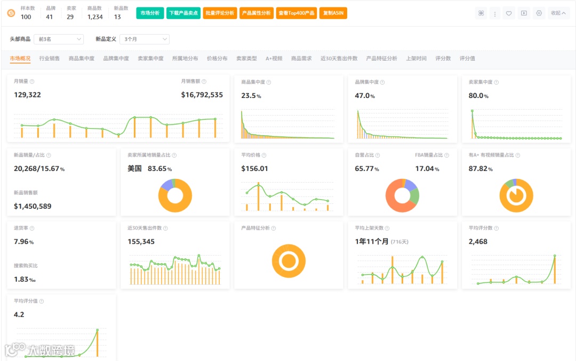The height and width of the screenshot is (361, 576).
Task: Click the 155,345 sold units value
Action: click(x=141, y=242)
